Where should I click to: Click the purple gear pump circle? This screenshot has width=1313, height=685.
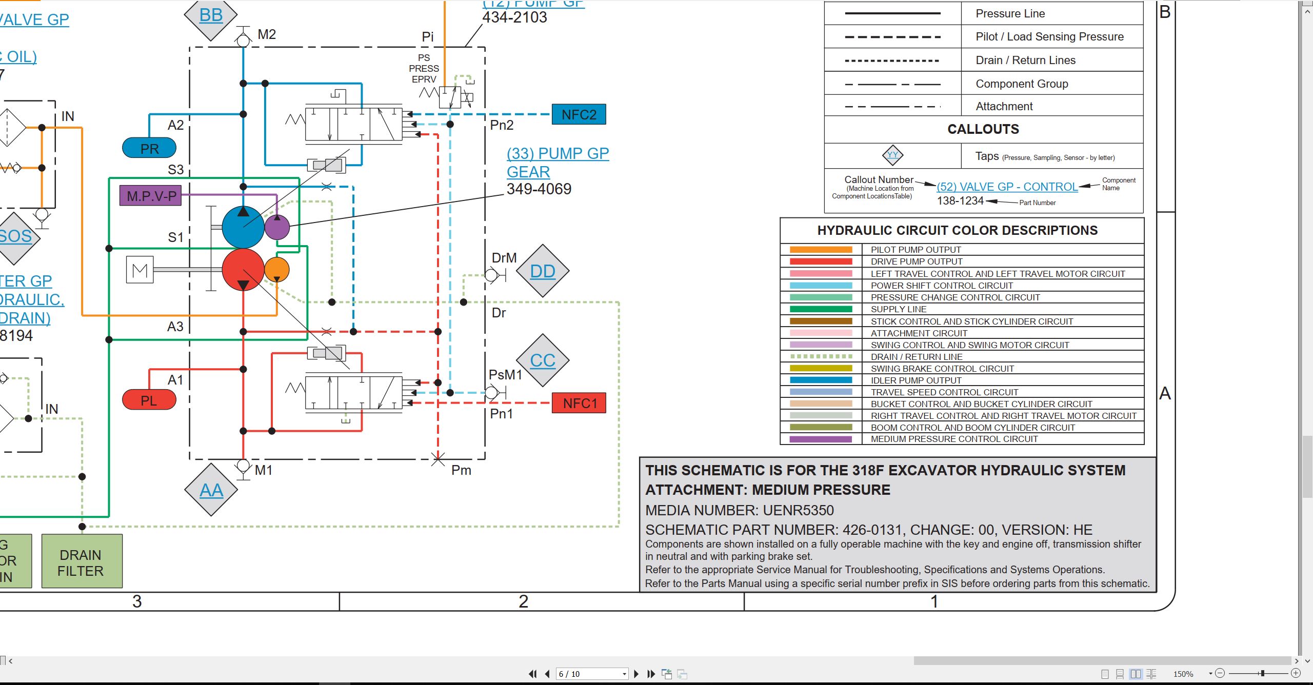click(x=277, y=227)
